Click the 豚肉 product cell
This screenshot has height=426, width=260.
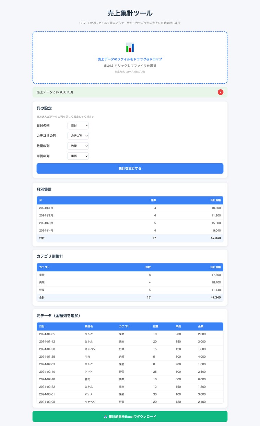87,379
